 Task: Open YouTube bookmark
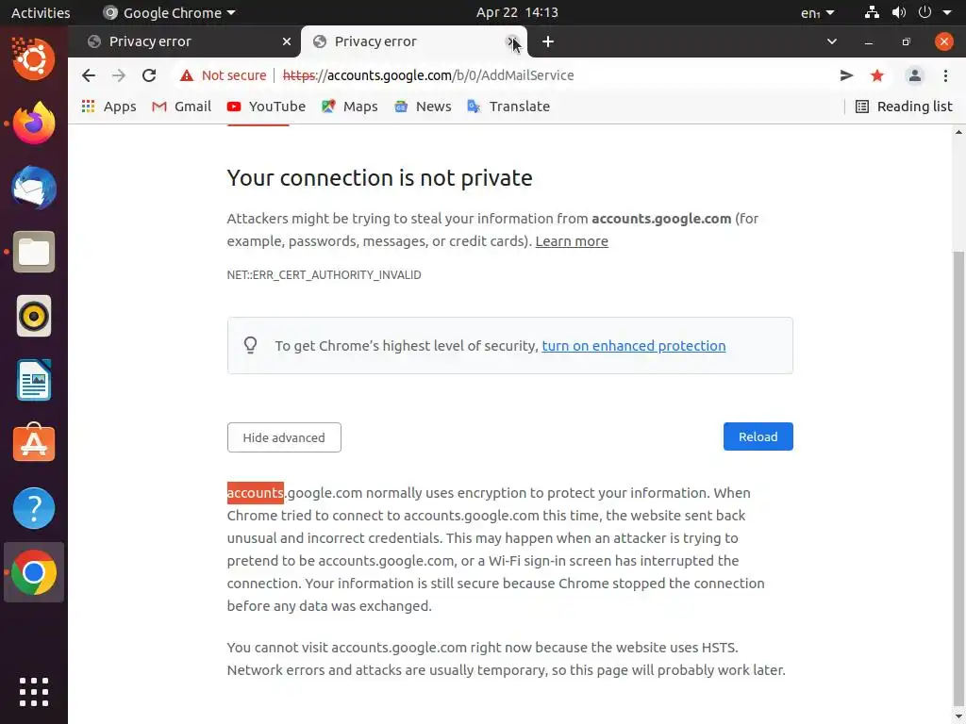[x=266, y=107]
